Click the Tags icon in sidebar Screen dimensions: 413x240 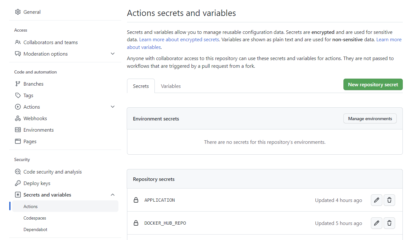(18, 95)
